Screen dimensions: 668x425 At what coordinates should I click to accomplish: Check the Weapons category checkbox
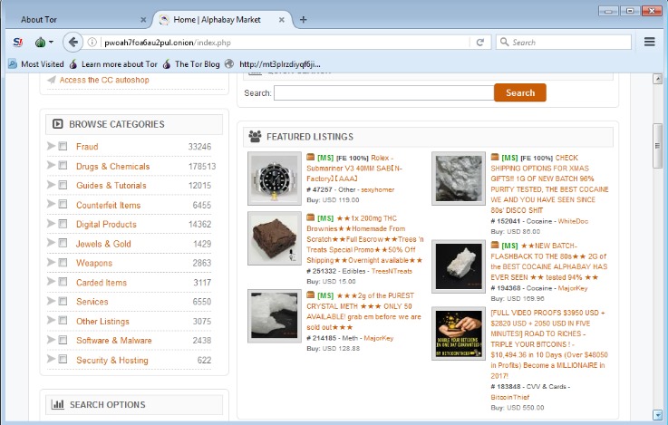[63, 262]
